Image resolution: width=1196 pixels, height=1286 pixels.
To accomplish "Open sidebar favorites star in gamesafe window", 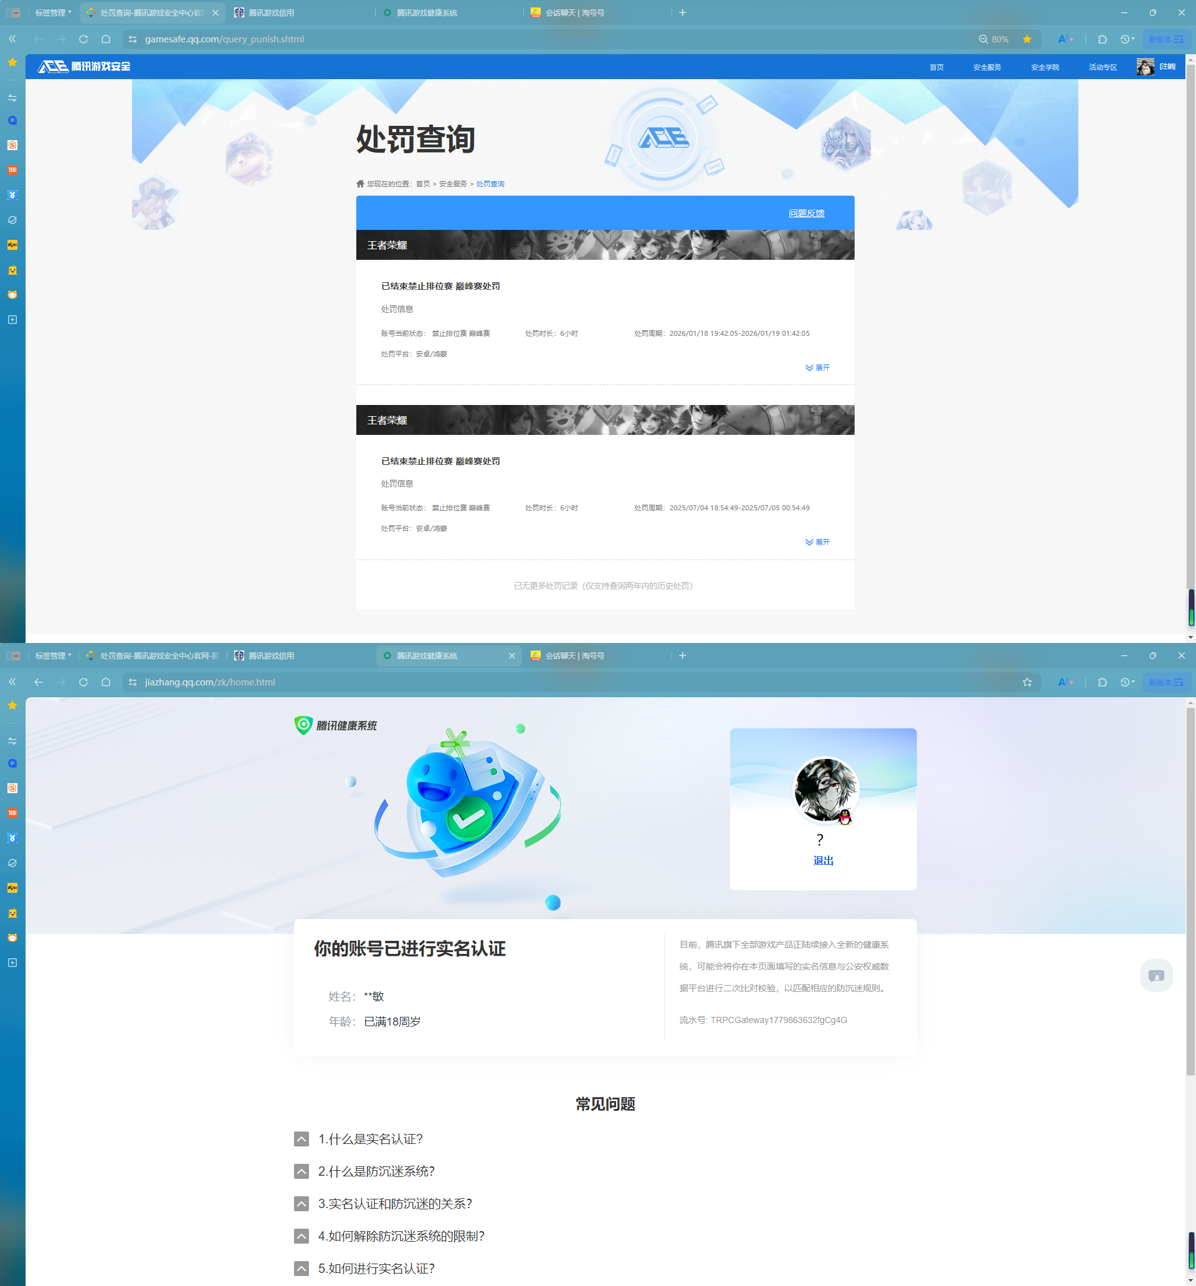I will (x=12, y=62).
